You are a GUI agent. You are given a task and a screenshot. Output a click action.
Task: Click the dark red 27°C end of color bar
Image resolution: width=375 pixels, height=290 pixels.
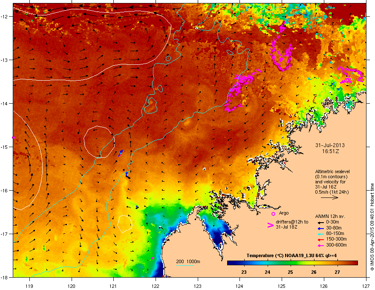pyautogui.click(x=355, y=263)
